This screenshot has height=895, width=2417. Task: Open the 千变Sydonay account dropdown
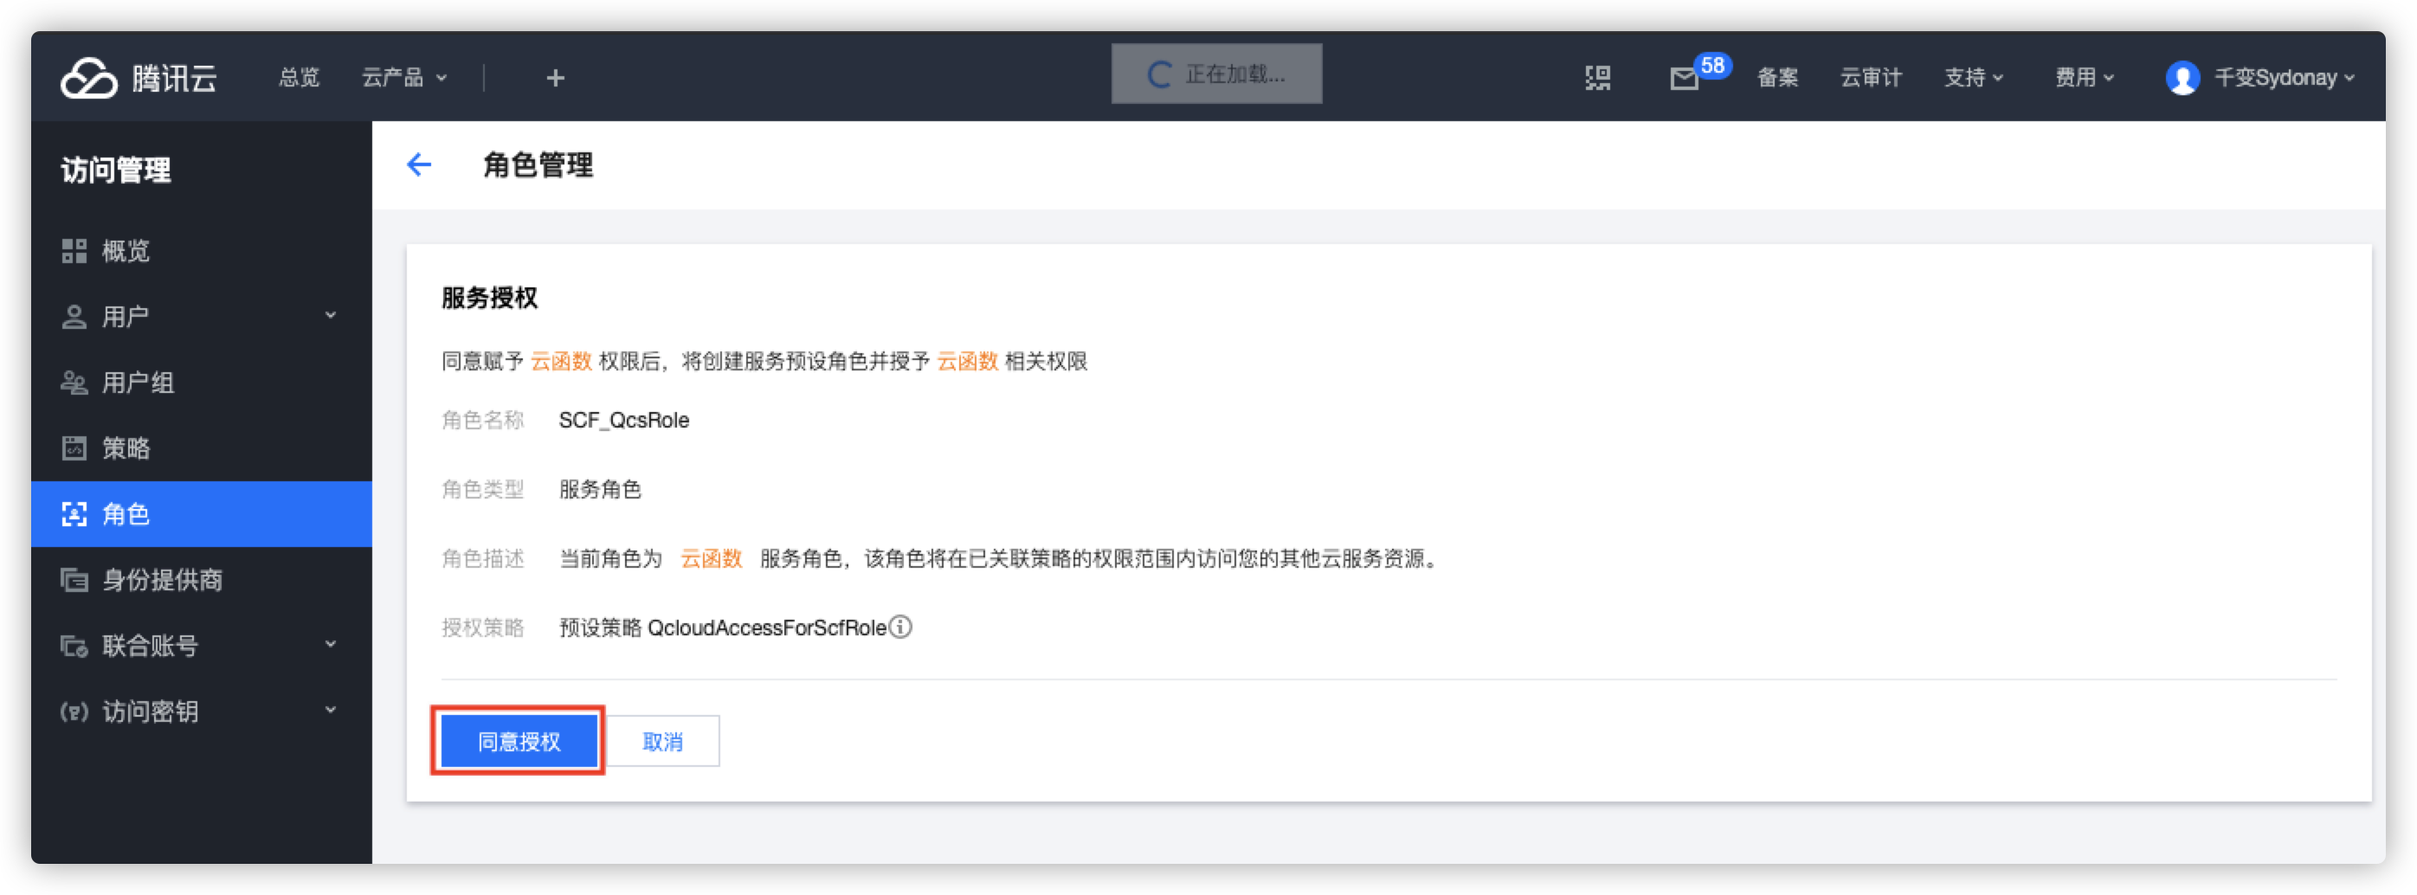click(2284, 77)
